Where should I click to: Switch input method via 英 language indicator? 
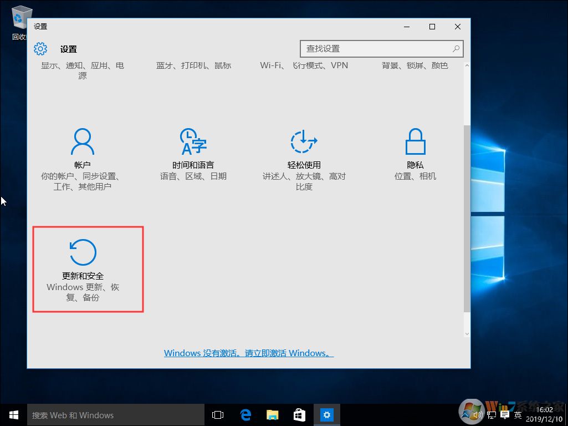click(518, 414)
